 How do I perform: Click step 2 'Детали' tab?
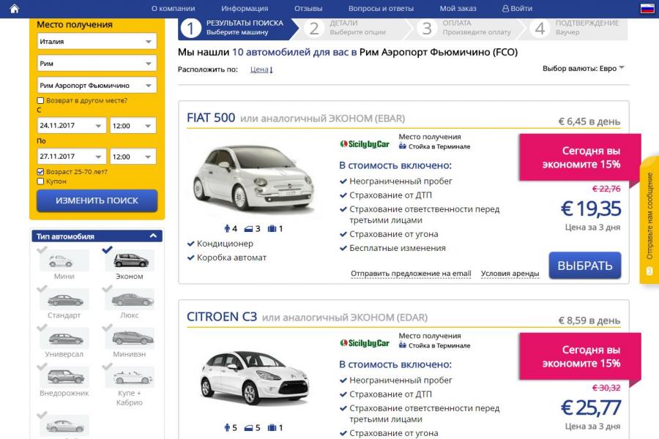click(351, 28)
